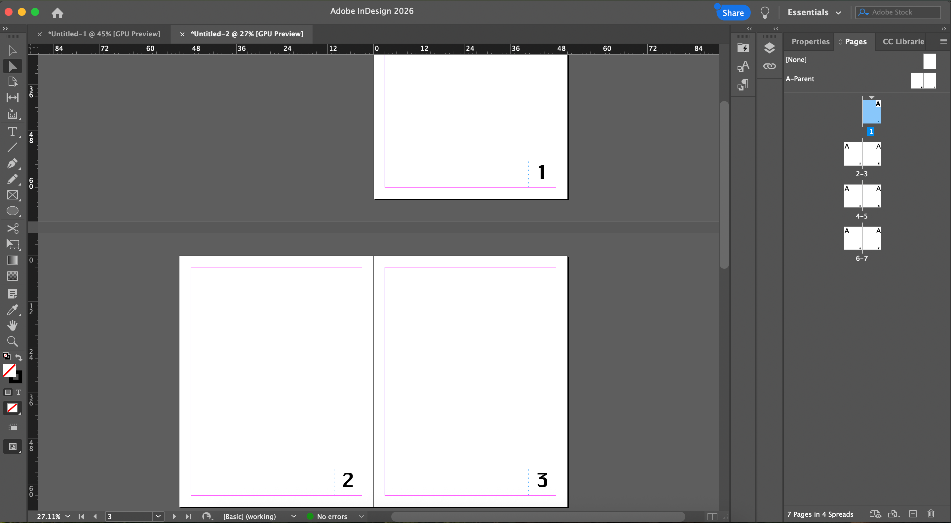The width and height of the screenshot is (951, 523).
Task: Select the Type tool
Action: (12, 131)
